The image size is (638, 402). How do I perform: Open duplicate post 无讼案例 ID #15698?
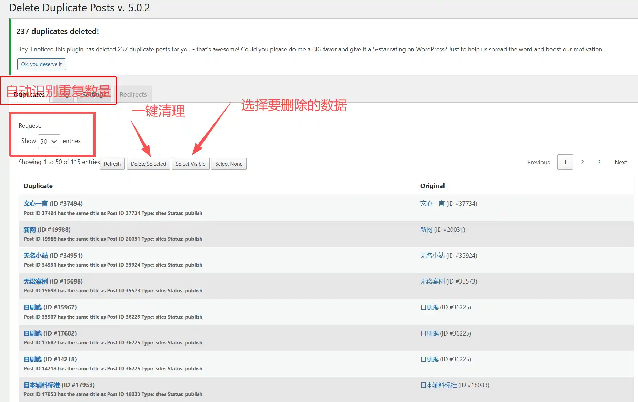click(36, 281)
